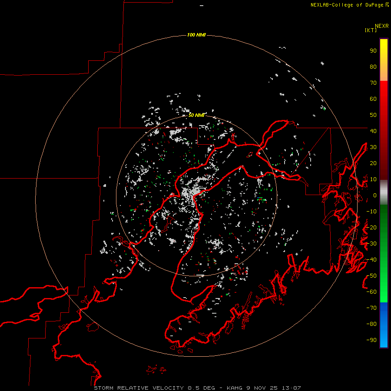This screenshot has width=391, height=391.
Task: Click the -70 value on velocity scale
Action: coord(371,308)
